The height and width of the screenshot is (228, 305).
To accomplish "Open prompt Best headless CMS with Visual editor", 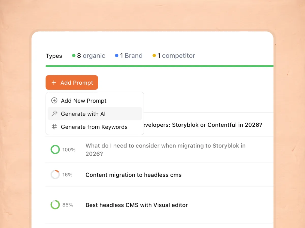I will point(136,205).
